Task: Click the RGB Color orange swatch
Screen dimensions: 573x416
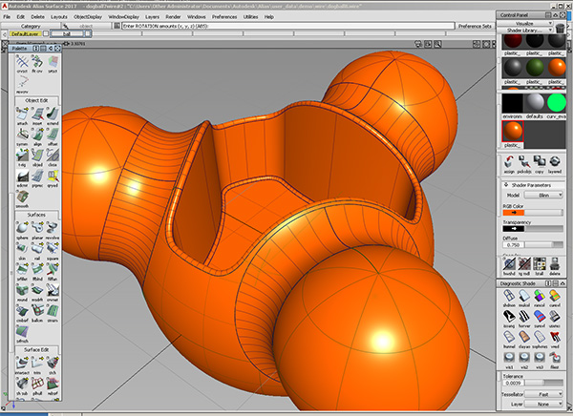Action: tap(514, 212)
